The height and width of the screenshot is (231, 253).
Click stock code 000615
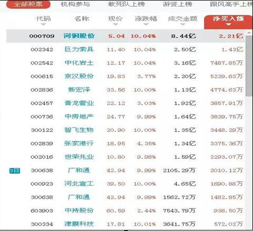[42, 76]
